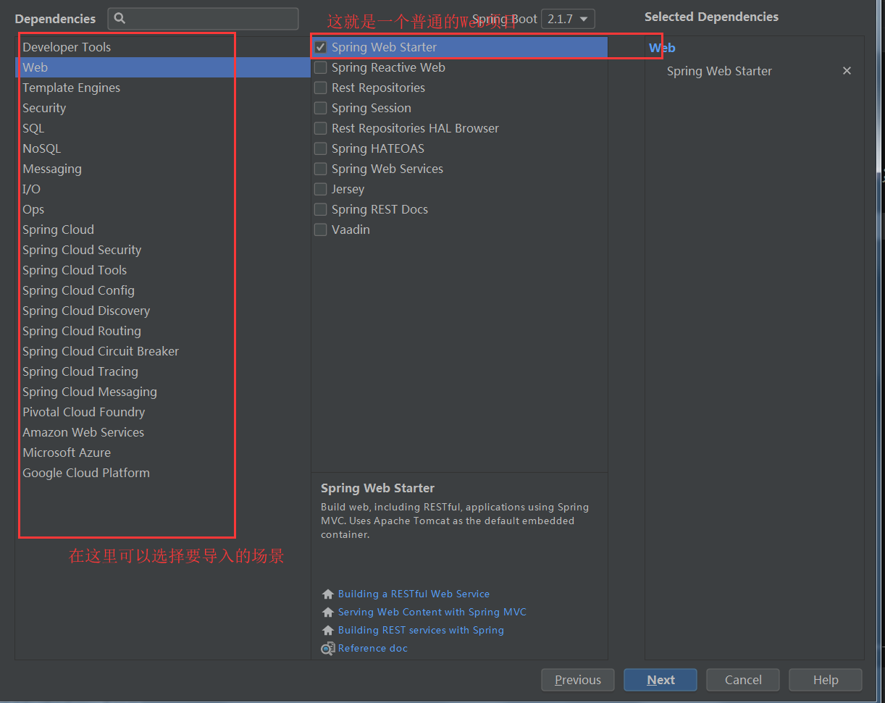Click the Web heading in Selected Dependencies
The image size is (885, 703).
point(662,48)
